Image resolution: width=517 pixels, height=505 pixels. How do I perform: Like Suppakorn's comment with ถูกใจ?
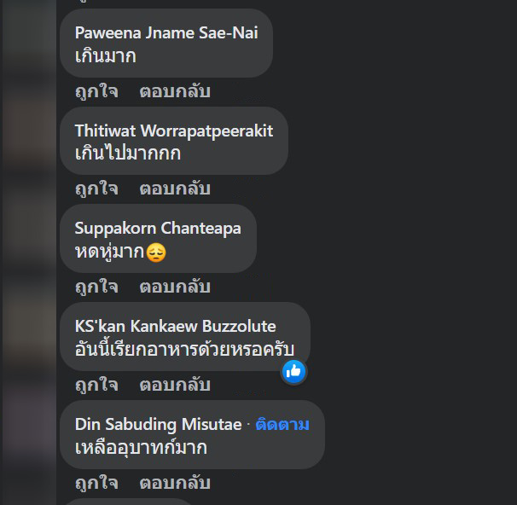(96, 287)
